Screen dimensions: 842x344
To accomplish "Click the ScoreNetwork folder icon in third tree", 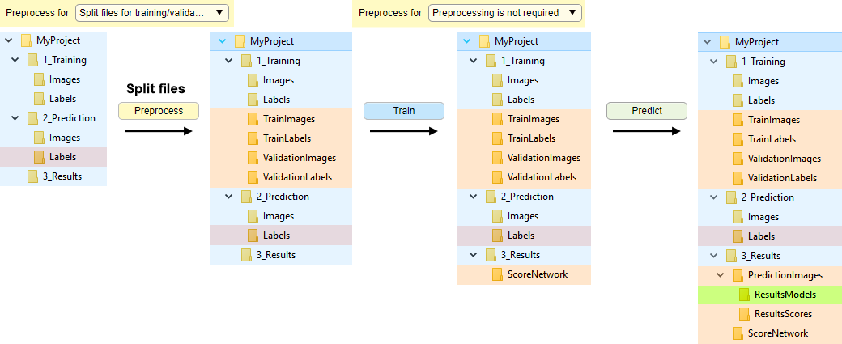I will click(499, 274).
